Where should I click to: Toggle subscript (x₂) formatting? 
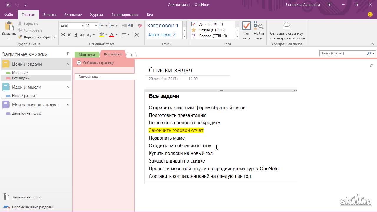coord(89,35)
